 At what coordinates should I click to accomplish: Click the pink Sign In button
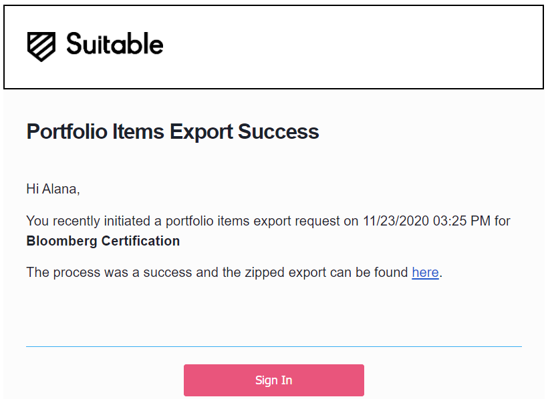pos(273,380)
